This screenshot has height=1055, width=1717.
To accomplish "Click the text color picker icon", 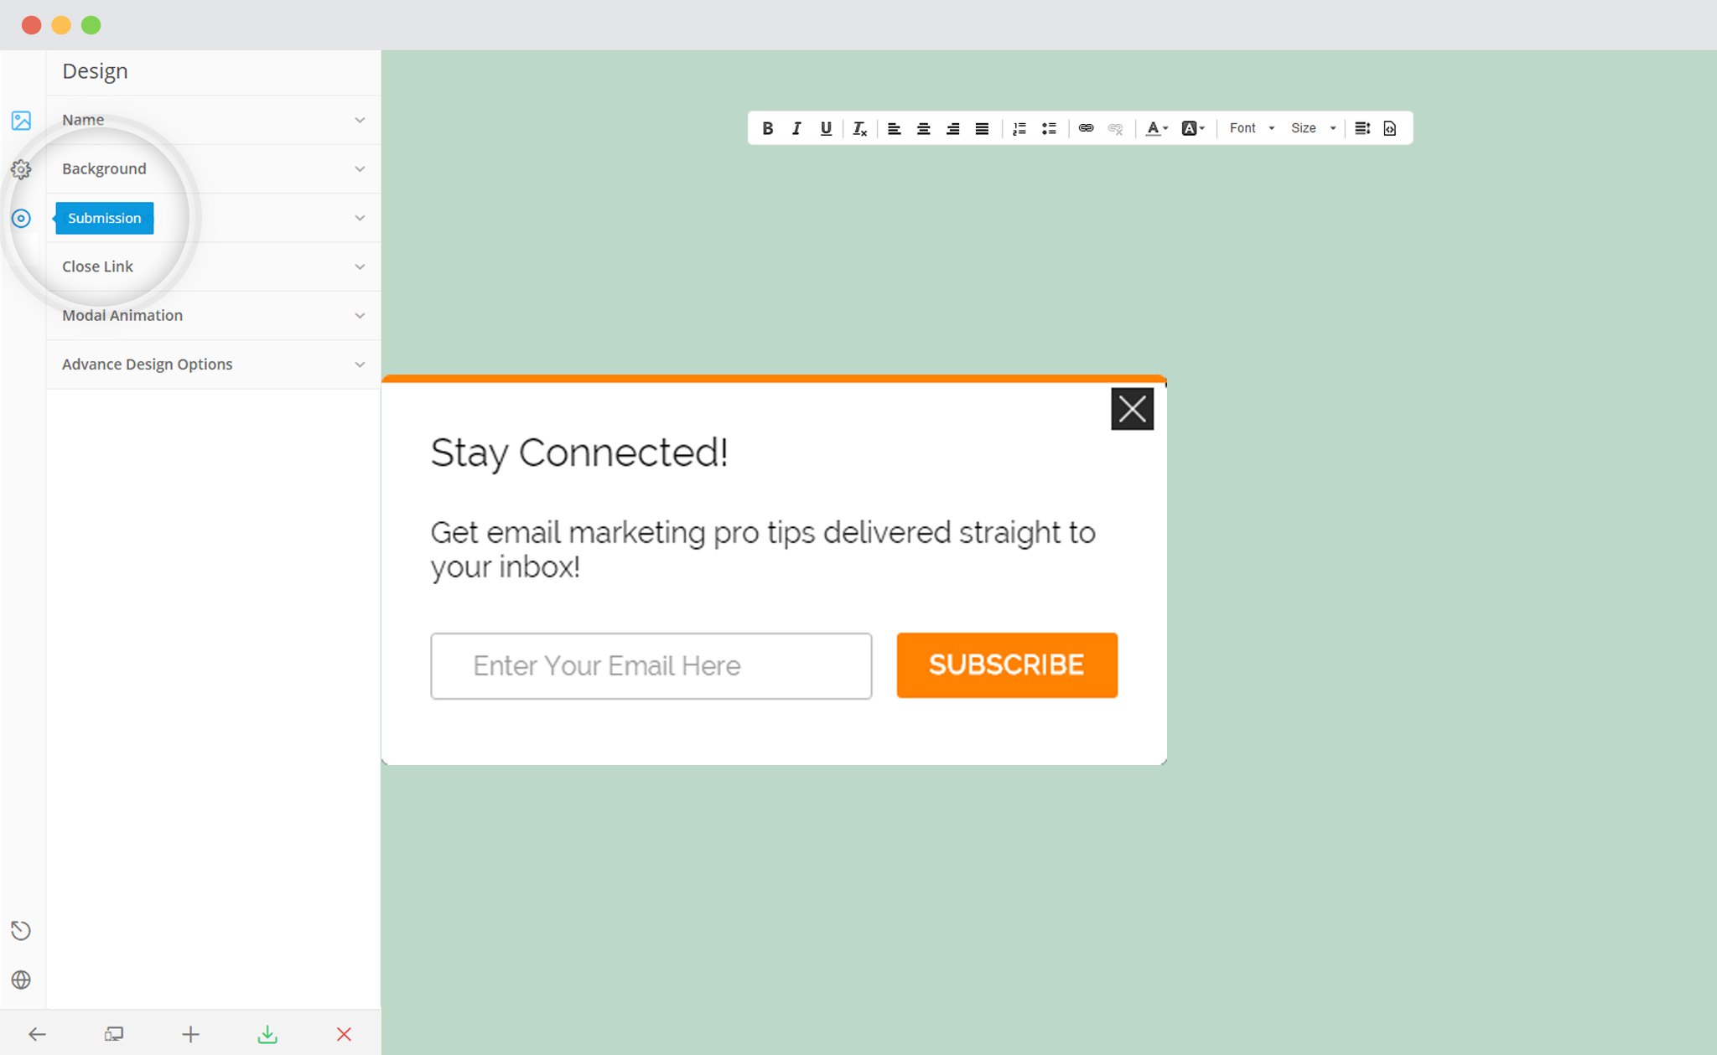I will coord(1152,127).
